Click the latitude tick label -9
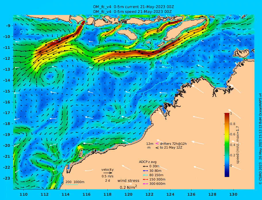This screenshot has width=262, height=200. [8, 26]
